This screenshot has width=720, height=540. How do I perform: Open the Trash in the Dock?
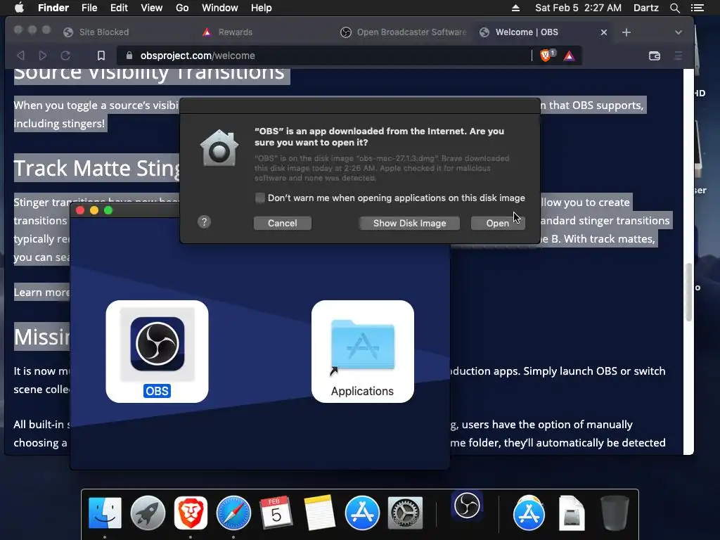615,513
